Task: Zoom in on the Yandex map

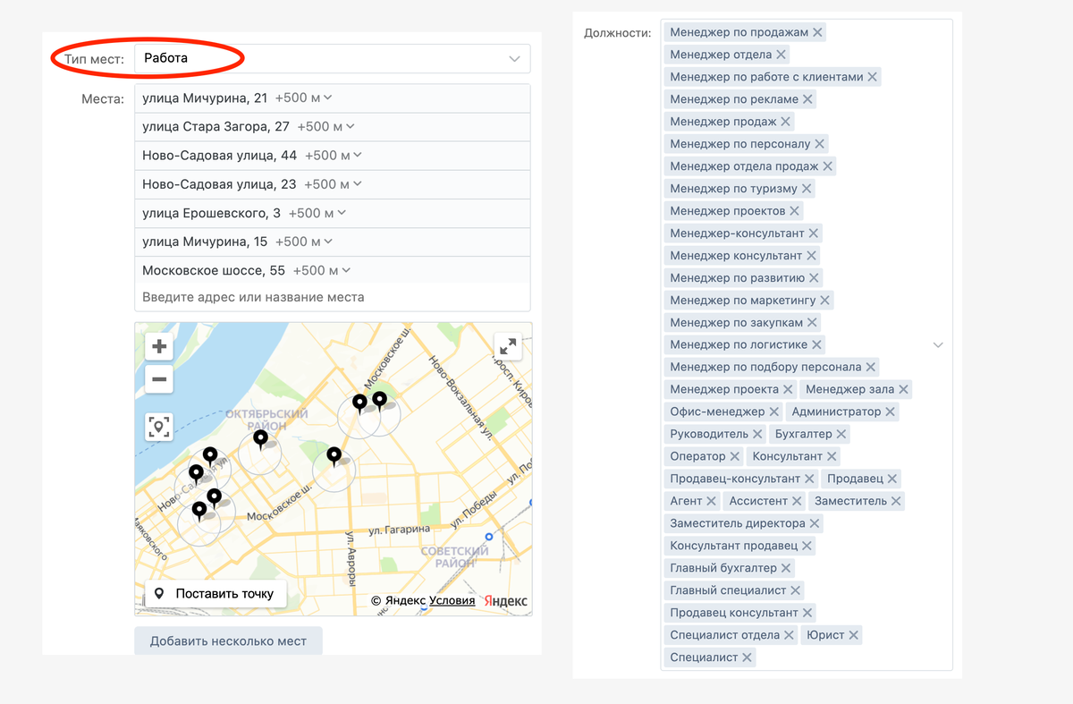Action: click(x=159, y=346)
